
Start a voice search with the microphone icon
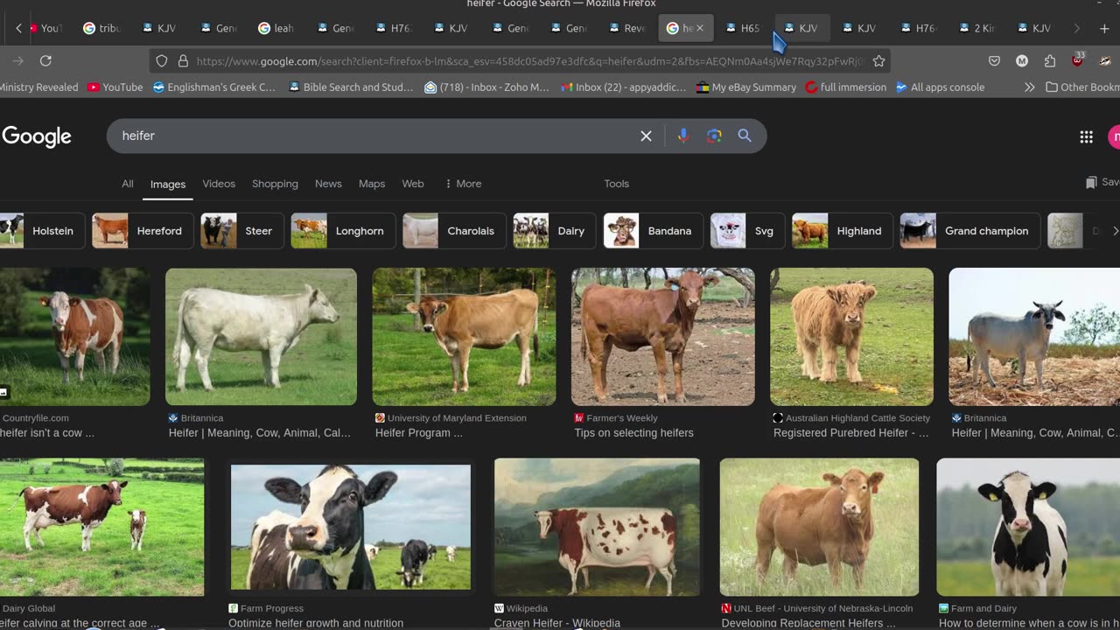click(x=683, y=136)
